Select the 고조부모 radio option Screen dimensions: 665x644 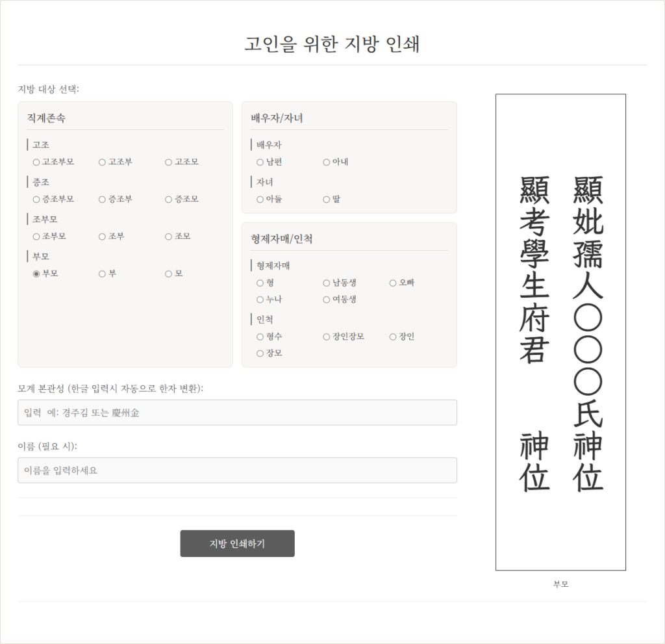coord(35,162)
